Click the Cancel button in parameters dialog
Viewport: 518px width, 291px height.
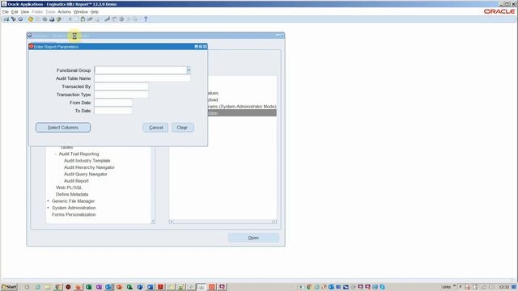(x=155, y=128)
